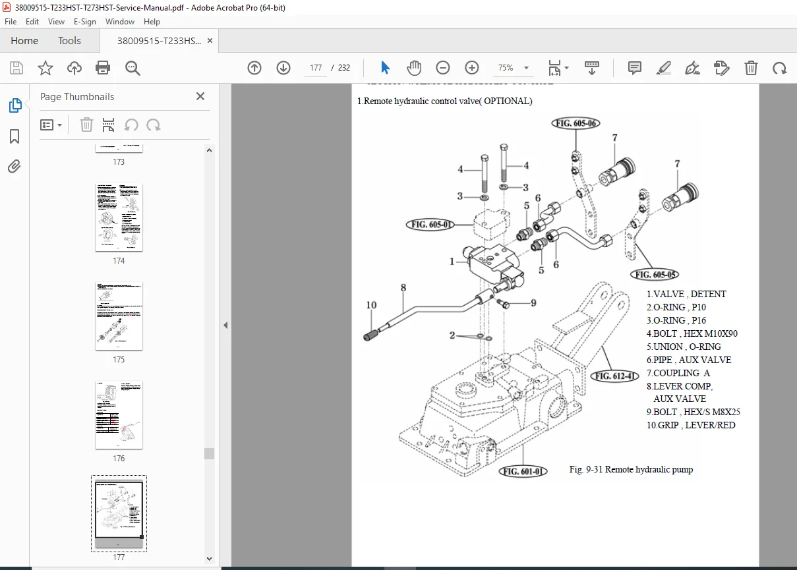This screenshot has width=797, height=570.
Task: Rotate the page with the rotate icon
Action: coord(780,68)
